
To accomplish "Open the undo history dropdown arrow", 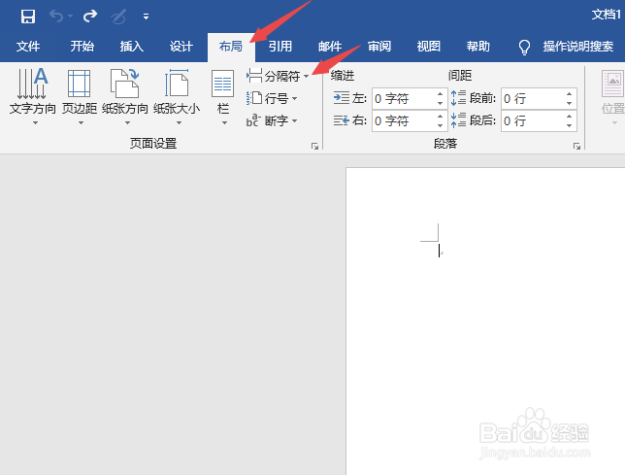I will point(71,16).
